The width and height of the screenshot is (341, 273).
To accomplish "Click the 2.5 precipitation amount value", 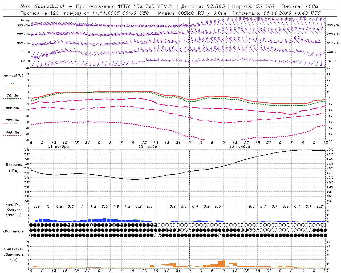I will coord(105,207).
